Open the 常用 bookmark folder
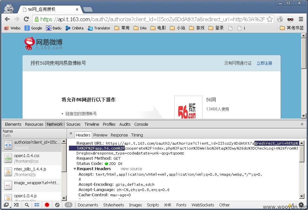The image size is (308, 210). click(x=122, y=28)
